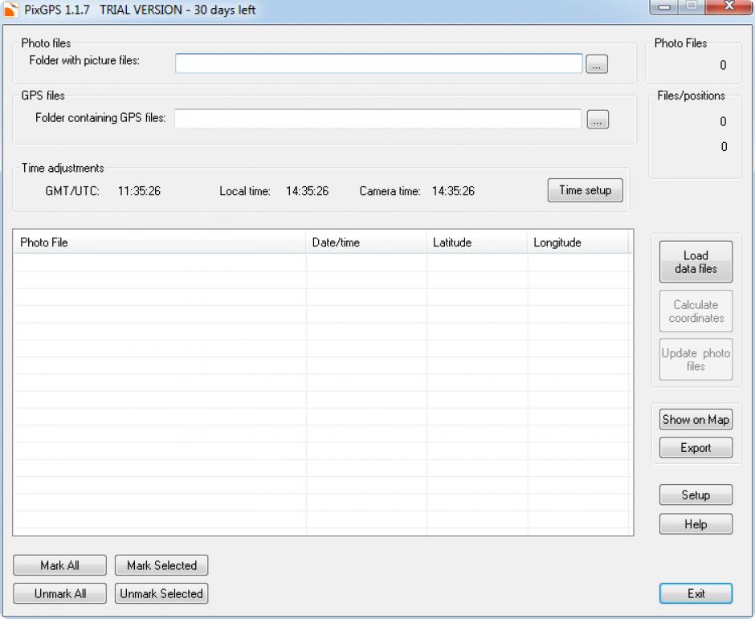Browse for the folder with picture files
This screenshot has height=619, width=755.
(597, 64)
